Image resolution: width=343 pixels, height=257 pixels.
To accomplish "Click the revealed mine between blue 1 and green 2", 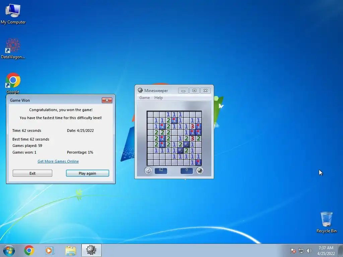I will pyautogui.click(x=180, y=150).
